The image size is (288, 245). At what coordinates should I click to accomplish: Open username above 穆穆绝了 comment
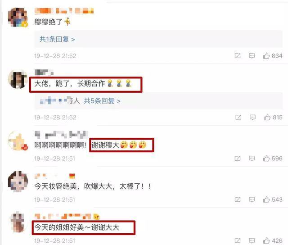pyautogui.click(x=64, y=11)
